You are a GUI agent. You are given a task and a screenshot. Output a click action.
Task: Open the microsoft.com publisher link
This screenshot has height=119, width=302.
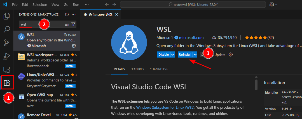tap(191, 38)
